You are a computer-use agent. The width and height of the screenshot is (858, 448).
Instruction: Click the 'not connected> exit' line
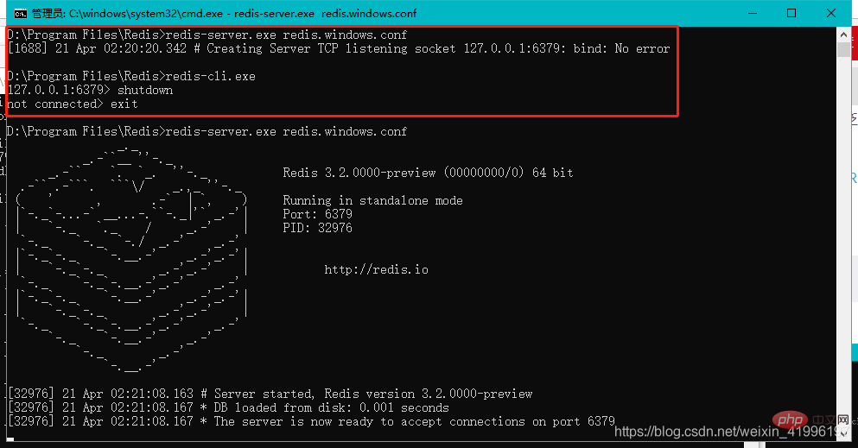[73, 104]
